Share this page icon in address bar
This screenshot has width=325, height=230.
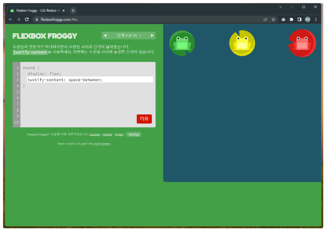[x=265, y=19]
